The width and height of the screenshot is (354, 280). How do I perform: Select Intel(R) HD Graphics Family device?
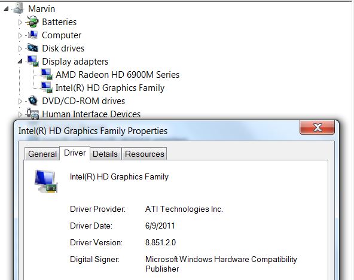pos(110,88)
